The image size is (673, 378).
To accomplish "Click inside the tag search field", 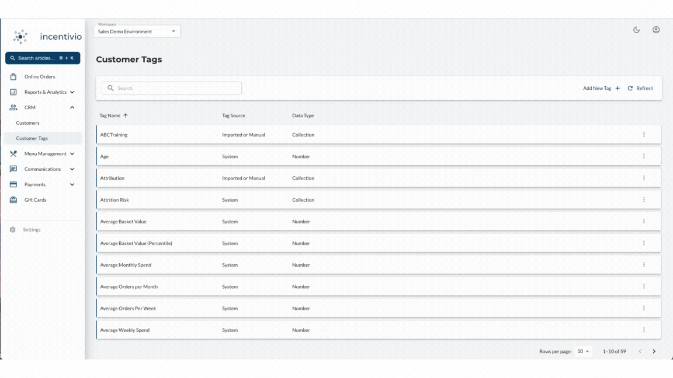I will click(x=171, y=87).
